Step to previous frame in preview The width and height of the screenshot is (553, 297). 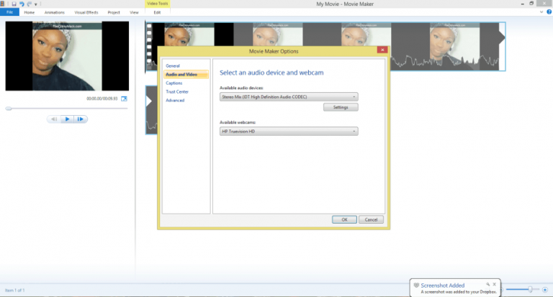point(54,119)
